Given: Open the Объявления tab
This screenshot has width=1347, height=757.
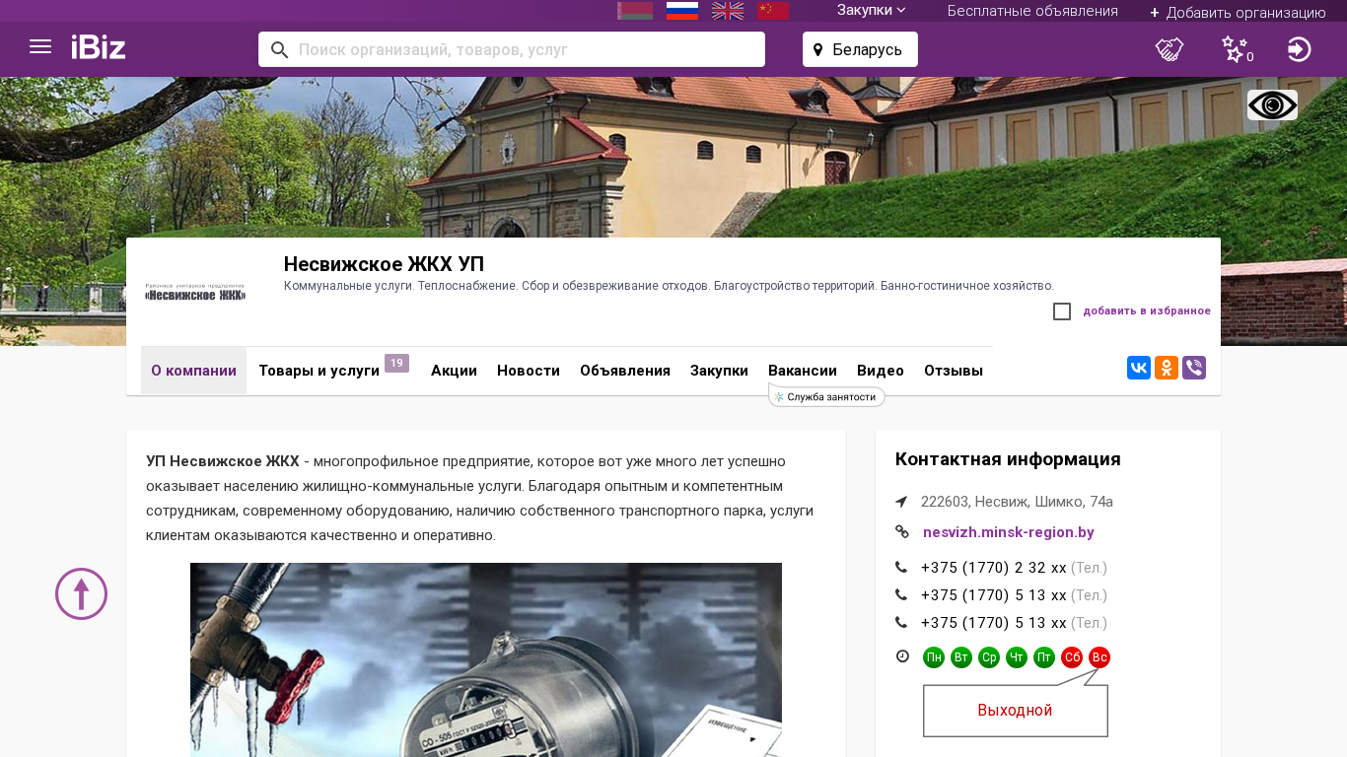Looking at the screenshot, I should 625,371.
